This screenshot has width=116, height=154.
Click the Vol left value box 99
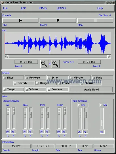pos(8,132)
